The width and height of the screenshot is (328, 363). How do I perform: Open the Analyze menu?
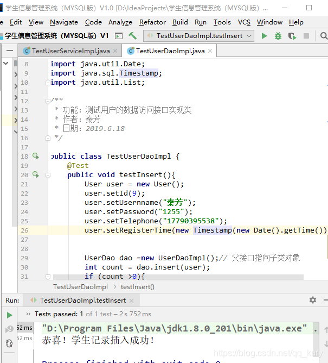tap(120, 22)
